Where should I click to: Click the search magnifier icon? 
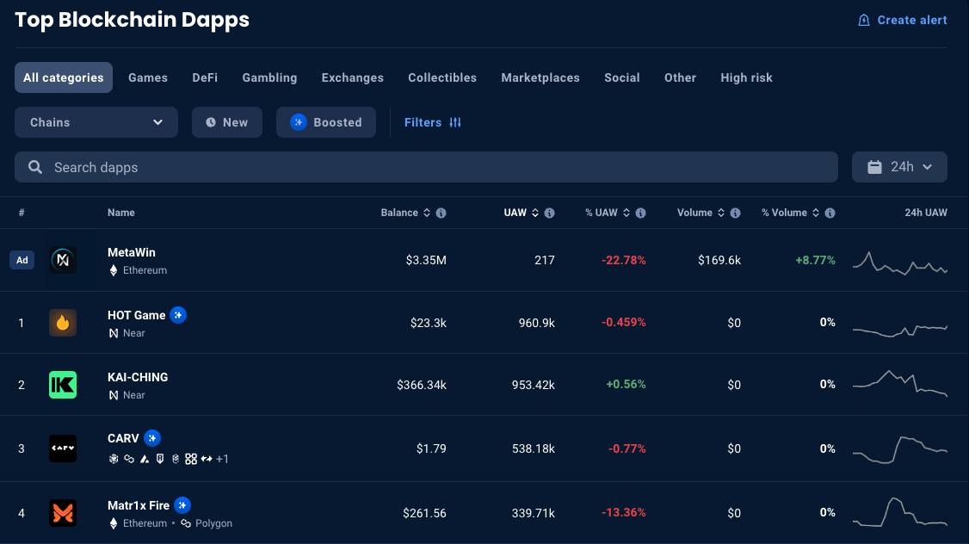[35, 167]
